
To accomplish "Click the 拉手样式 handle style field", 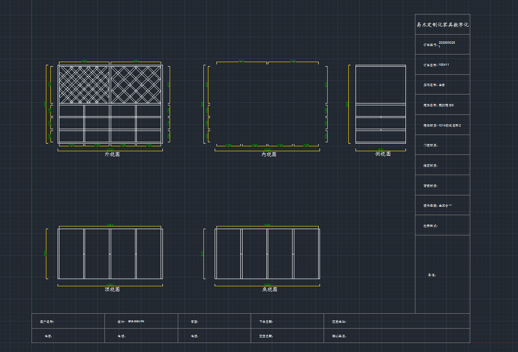I will pyautogui.click(x=430, y=226).
